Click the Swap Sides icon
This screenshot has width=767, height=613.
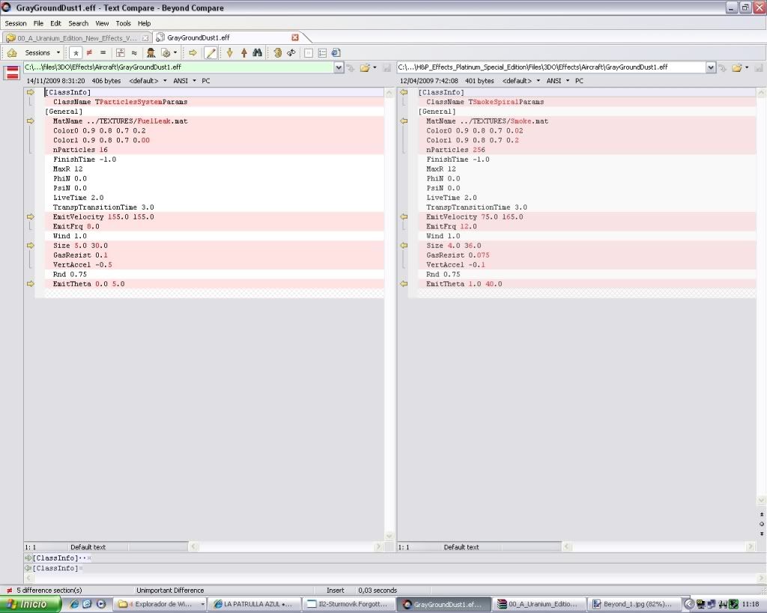pyautogui.click(x=277, y=53)
